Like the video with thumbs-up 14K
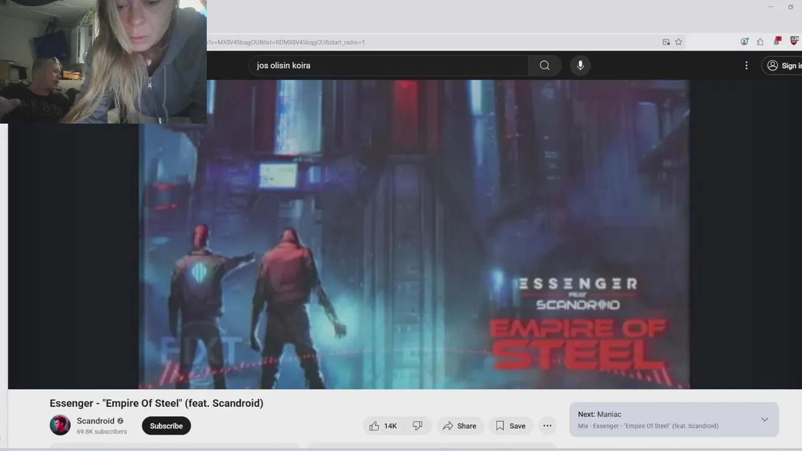802x451 pixels. pos(383,426)
